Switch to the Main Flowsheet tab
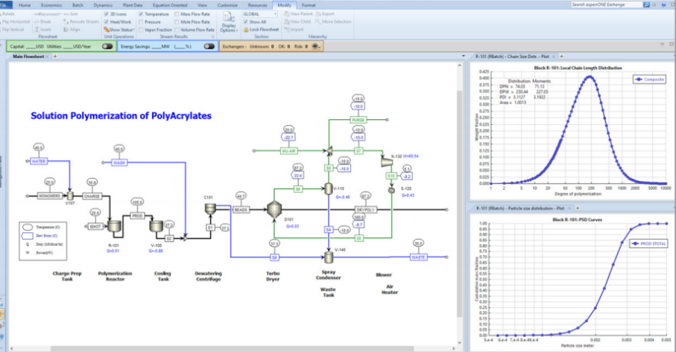 tap(28, 57)
